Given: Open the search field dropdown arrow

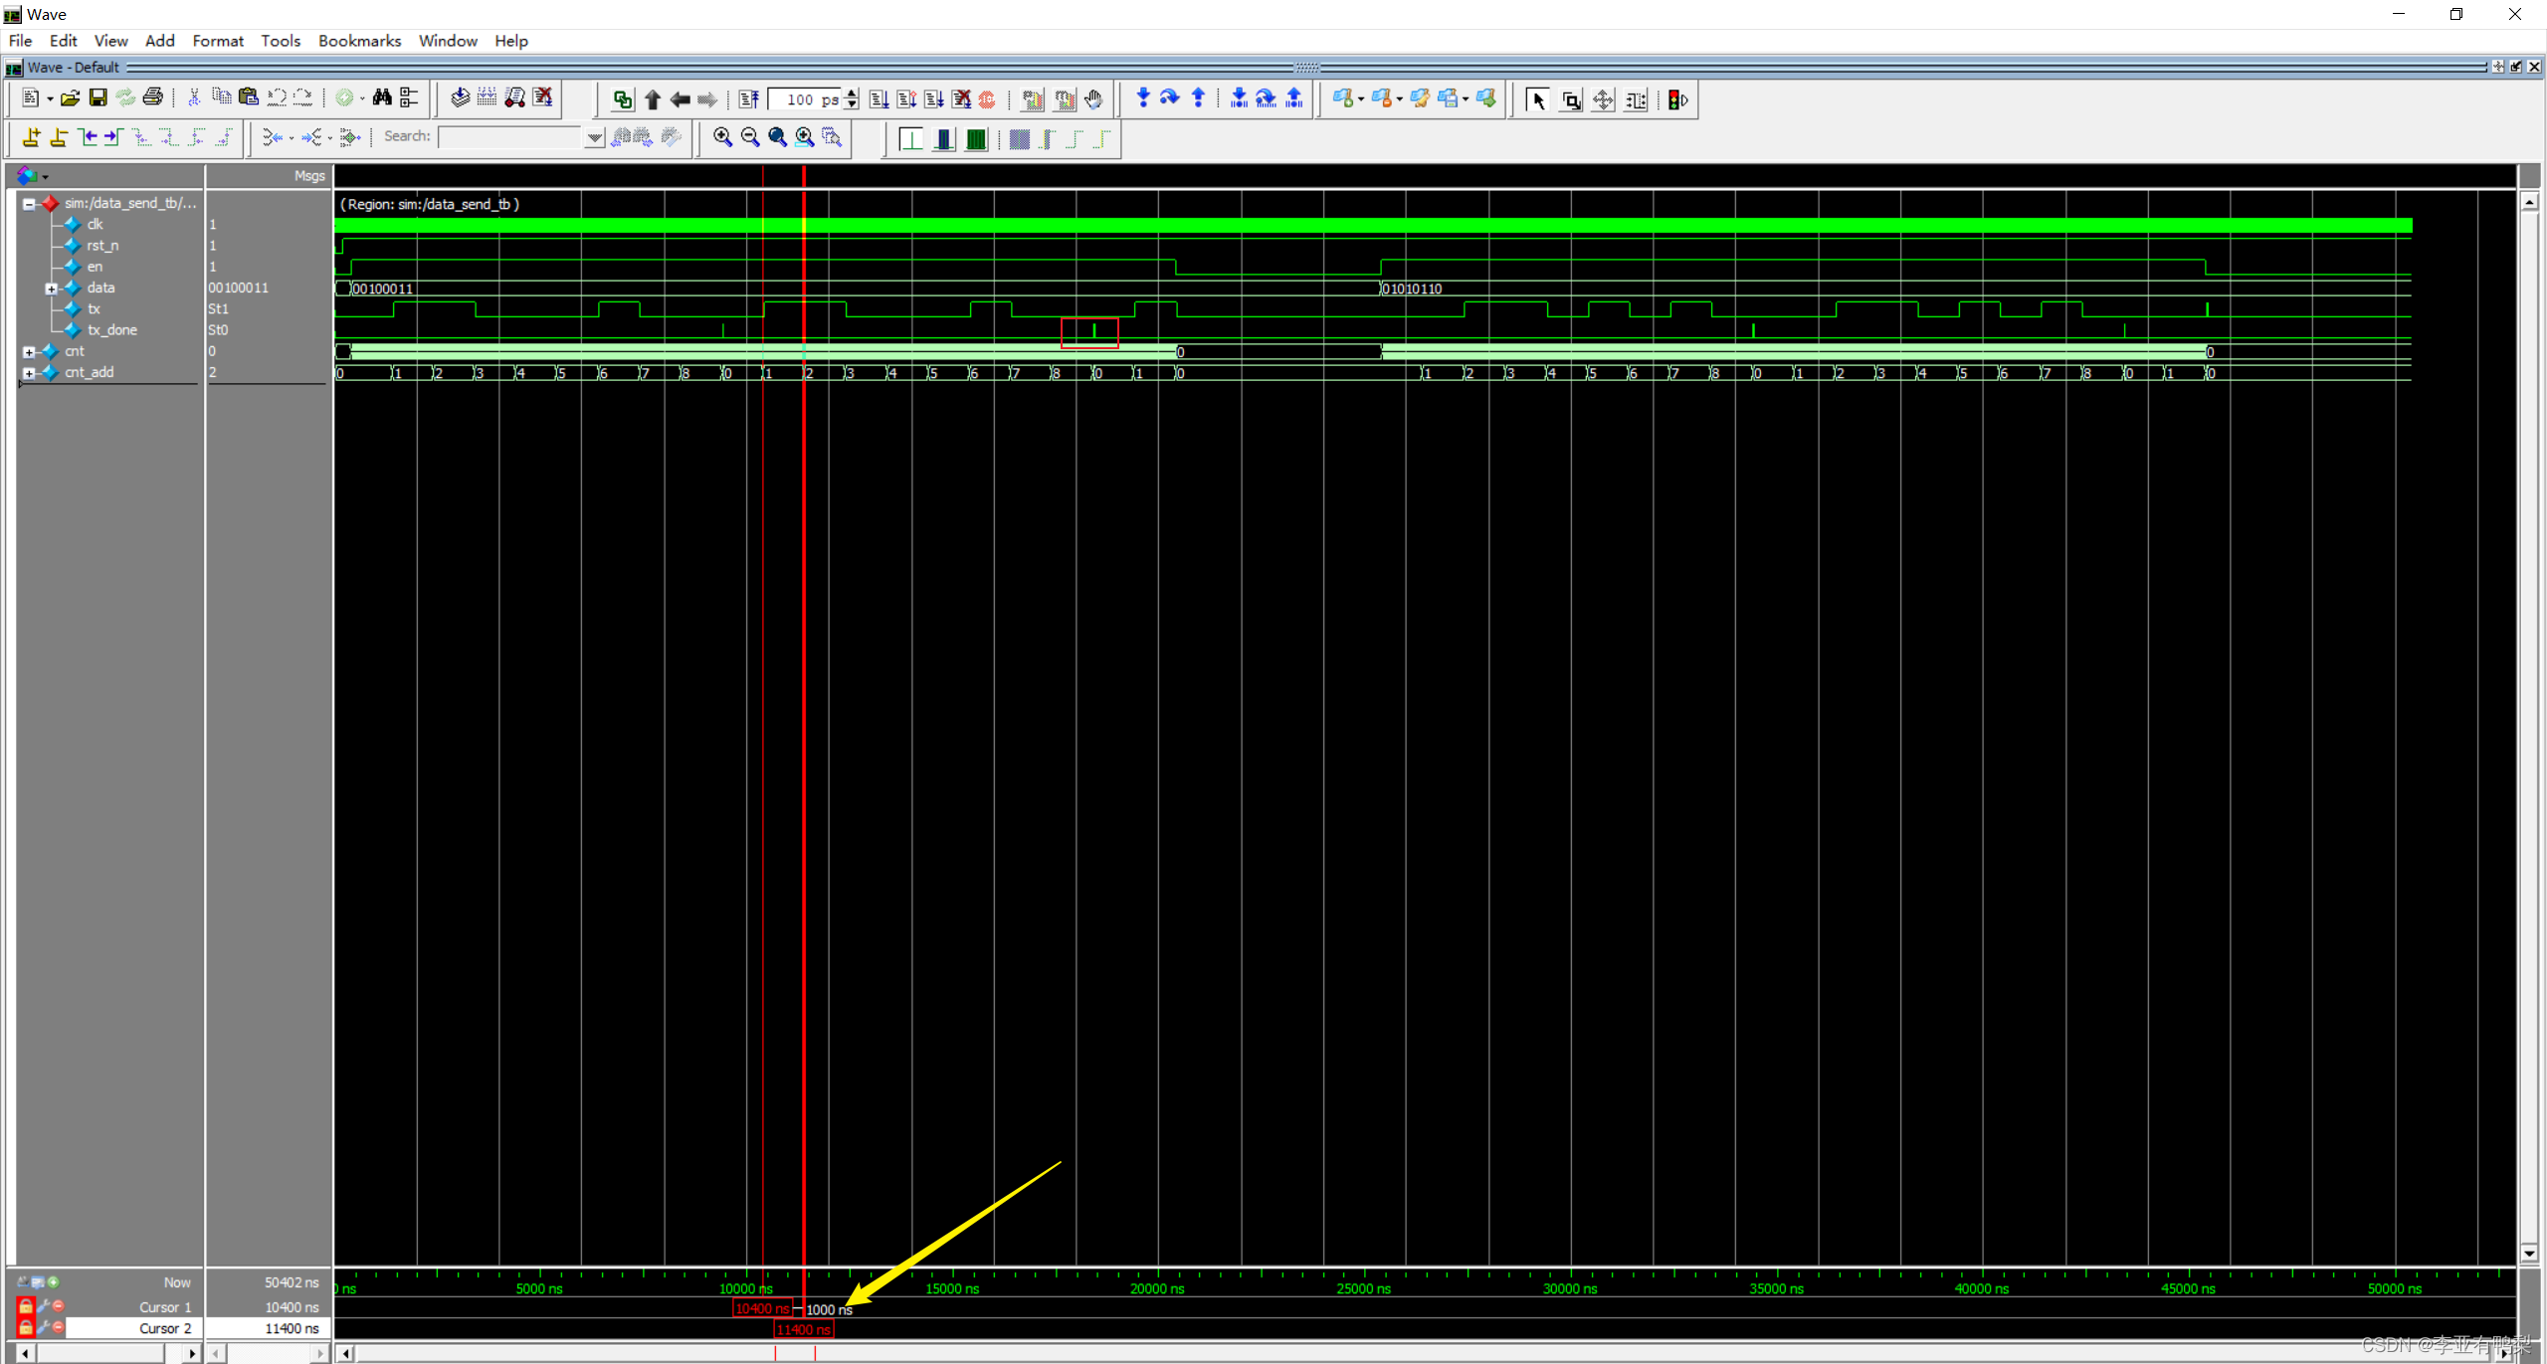Looking at the screenshot, I should [594, 137].
